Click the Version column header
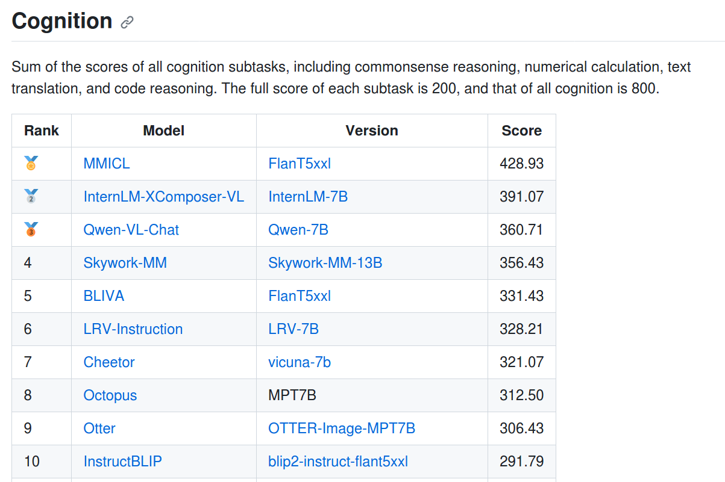 point(372,131)
